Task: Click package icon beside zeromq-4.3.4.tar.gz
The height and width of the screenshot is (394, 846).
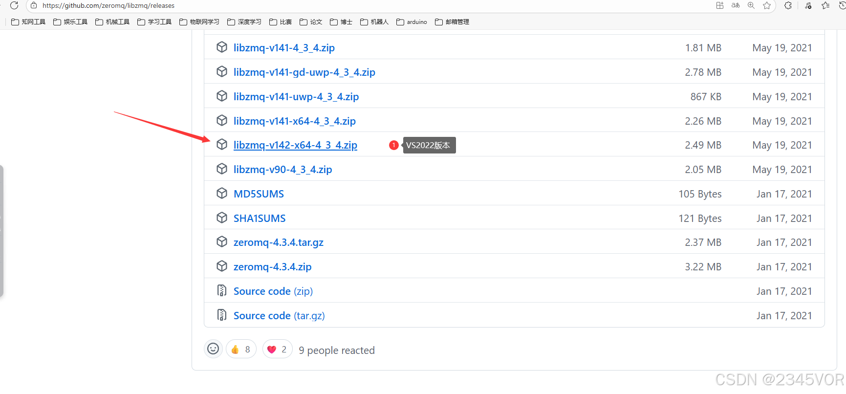Action: coord(222,241)
